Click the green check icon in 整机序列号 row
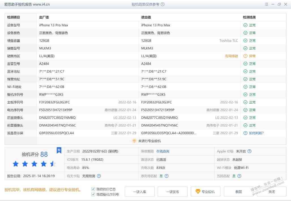The image size is (291, 201). (x=245, y=95)
